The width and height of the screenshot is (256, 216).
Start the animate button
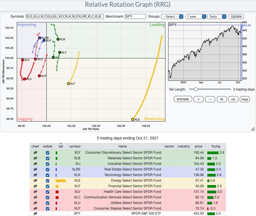(x=183, y=99)
